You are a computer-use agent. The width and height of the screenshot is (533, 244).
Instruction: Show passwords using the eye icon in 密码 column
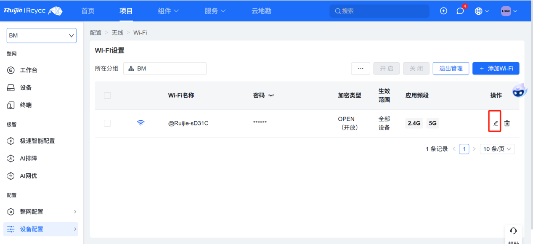coord(270,95)
